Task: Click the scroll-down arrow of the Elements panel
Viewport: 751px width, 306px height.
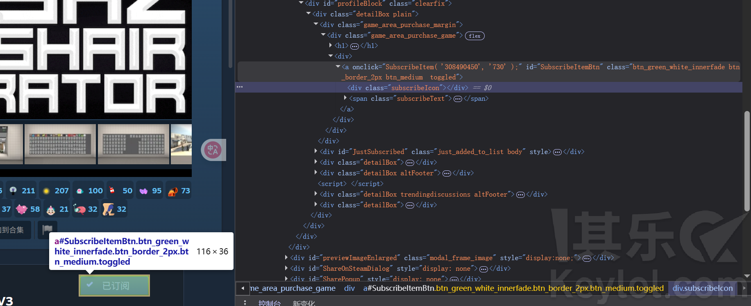Action: click(747, 276)
